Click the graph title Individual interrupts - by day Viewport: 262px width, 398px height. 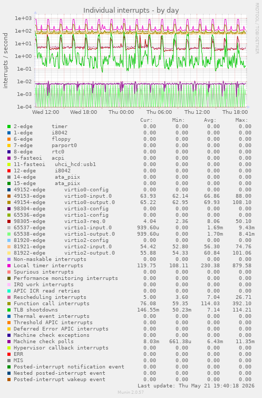click(x=131, y=11)
